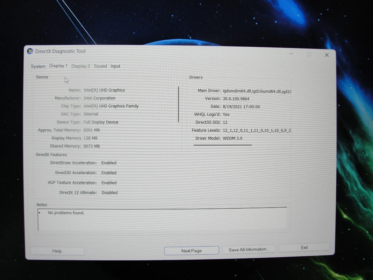
Task: Click the Feature Levels value text
Action: [257, 130]
